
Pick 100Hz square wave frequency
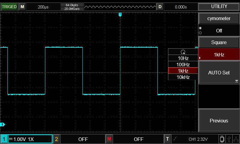click(x=183, y=64)
